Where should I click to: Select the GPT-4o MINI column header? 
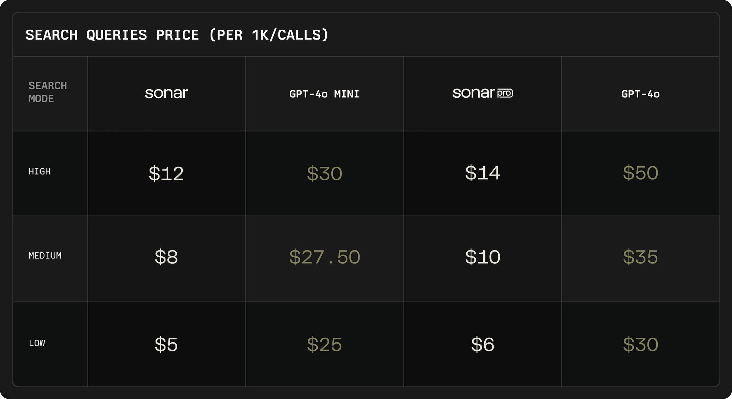tap(324, 94)
